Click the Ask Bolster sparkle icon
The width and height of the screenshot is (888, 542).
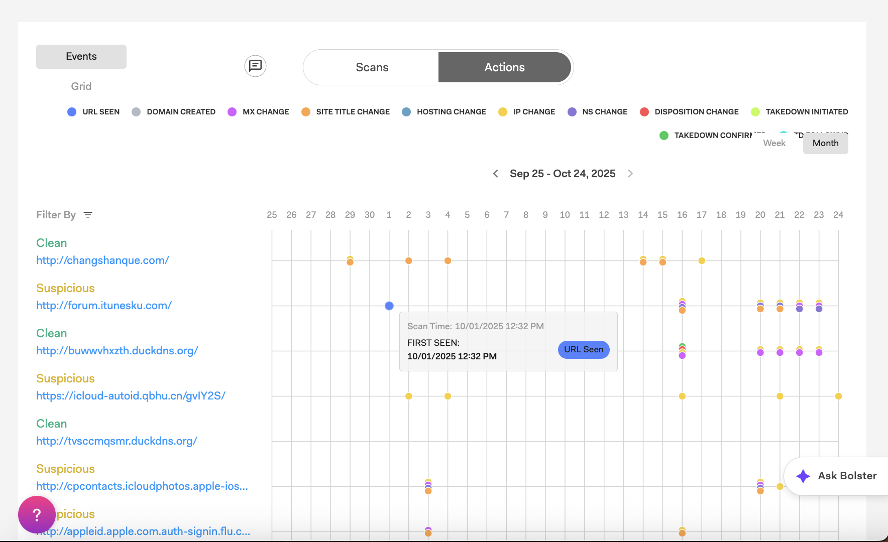pyautogui.click(x=803, y=476)
